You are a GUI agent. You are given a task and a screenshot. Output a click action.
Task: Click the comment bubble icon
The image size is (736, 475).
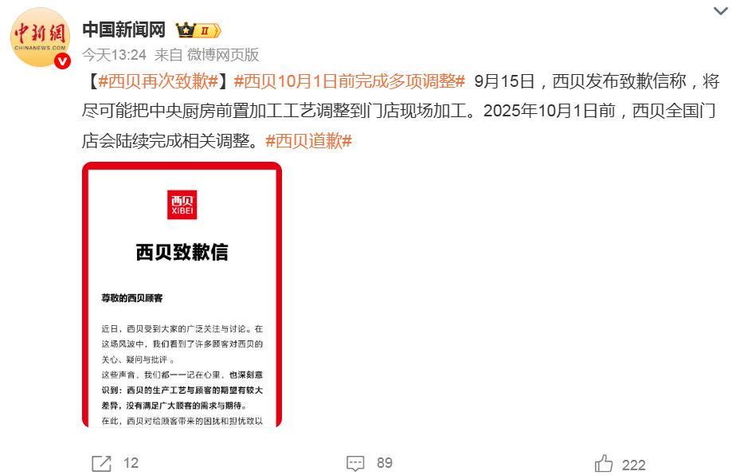[355, 463]
